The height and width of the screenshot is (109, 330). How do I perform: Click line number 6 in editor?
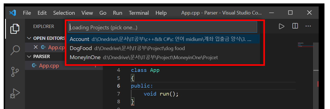pos(118,86)
